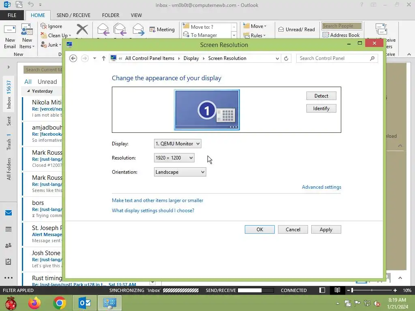
Task: Switch to FOLDER tab in Outlook
Action: (111, 15)
